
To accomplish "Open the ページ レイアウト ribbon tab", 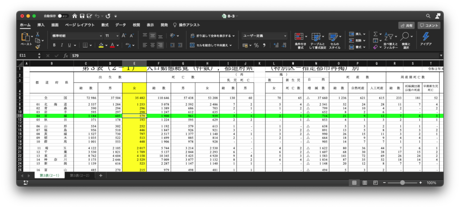I will tap(80, 25).
